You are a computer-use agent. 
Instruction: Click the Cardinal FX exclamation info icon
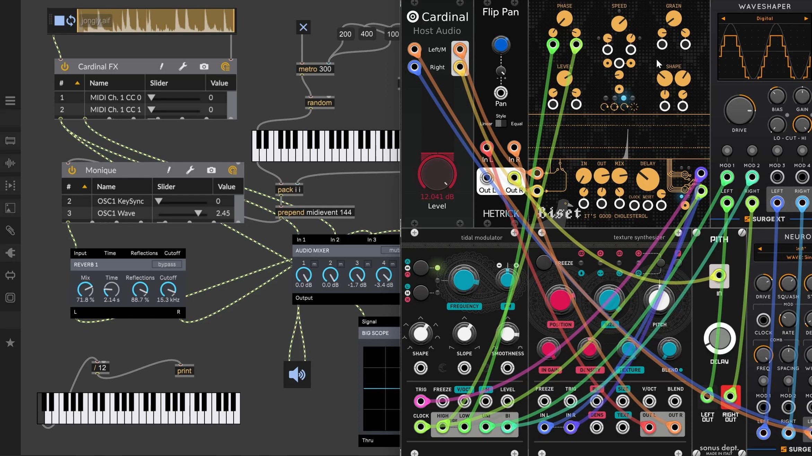tap(161, 66)
